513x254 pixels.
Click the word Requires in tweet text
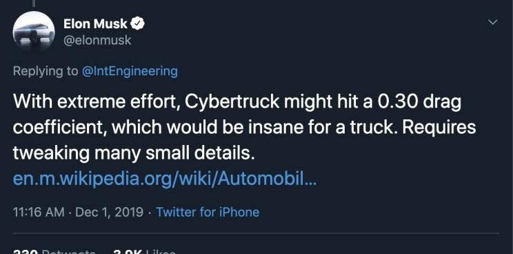click(x=439, y=128)
